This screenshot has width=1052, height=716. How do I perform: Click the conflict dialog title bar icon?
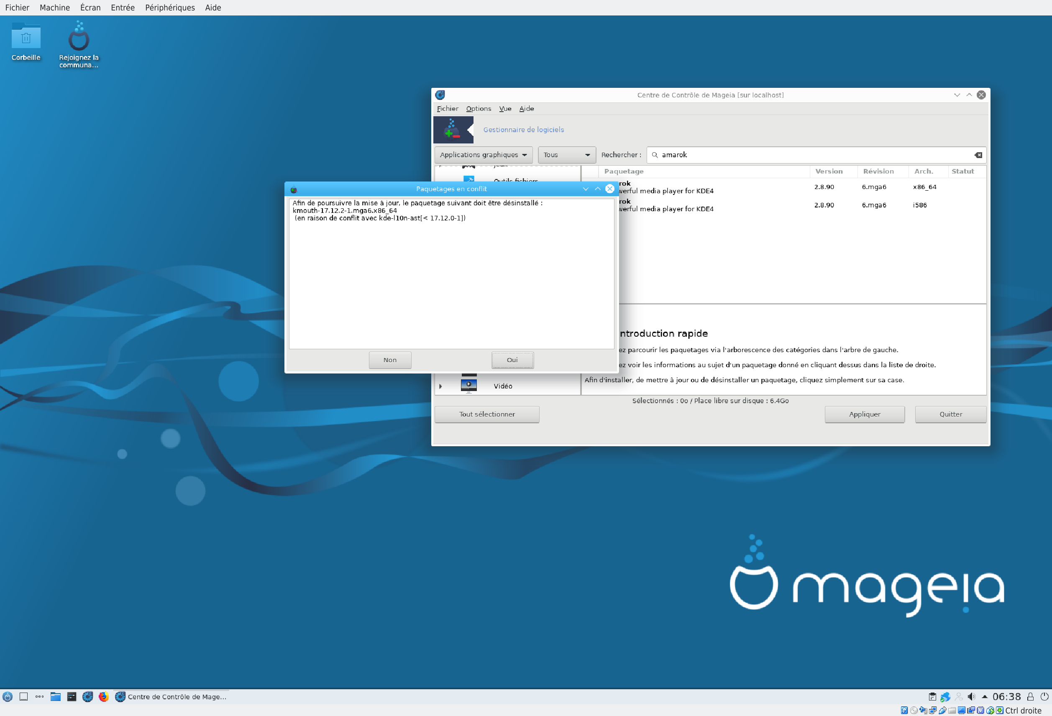pos(293,189)
